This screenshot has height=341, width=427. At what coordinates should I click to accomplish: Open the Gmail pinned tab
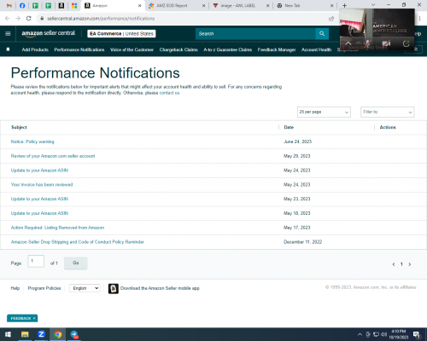click(x=9, y=5)
